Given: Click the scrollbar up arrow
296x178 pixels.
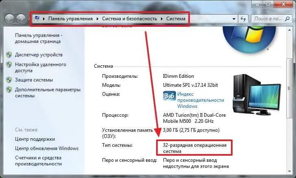Looking at the screenshot, I should pyautogui.click(x=289, y=30).
